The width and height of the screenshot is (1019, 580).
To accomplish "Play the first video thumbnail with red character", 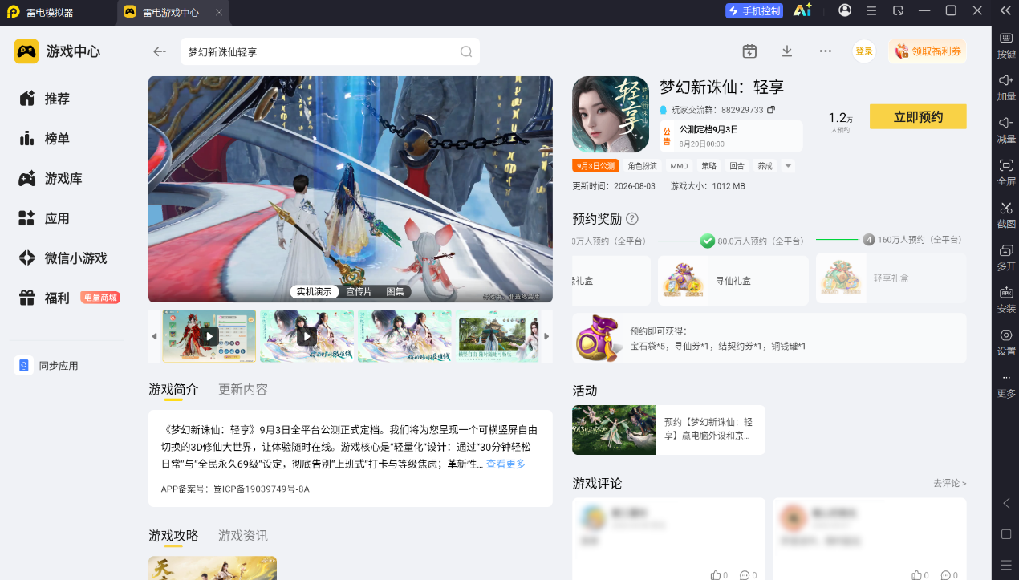I will (x=209, y=336).
